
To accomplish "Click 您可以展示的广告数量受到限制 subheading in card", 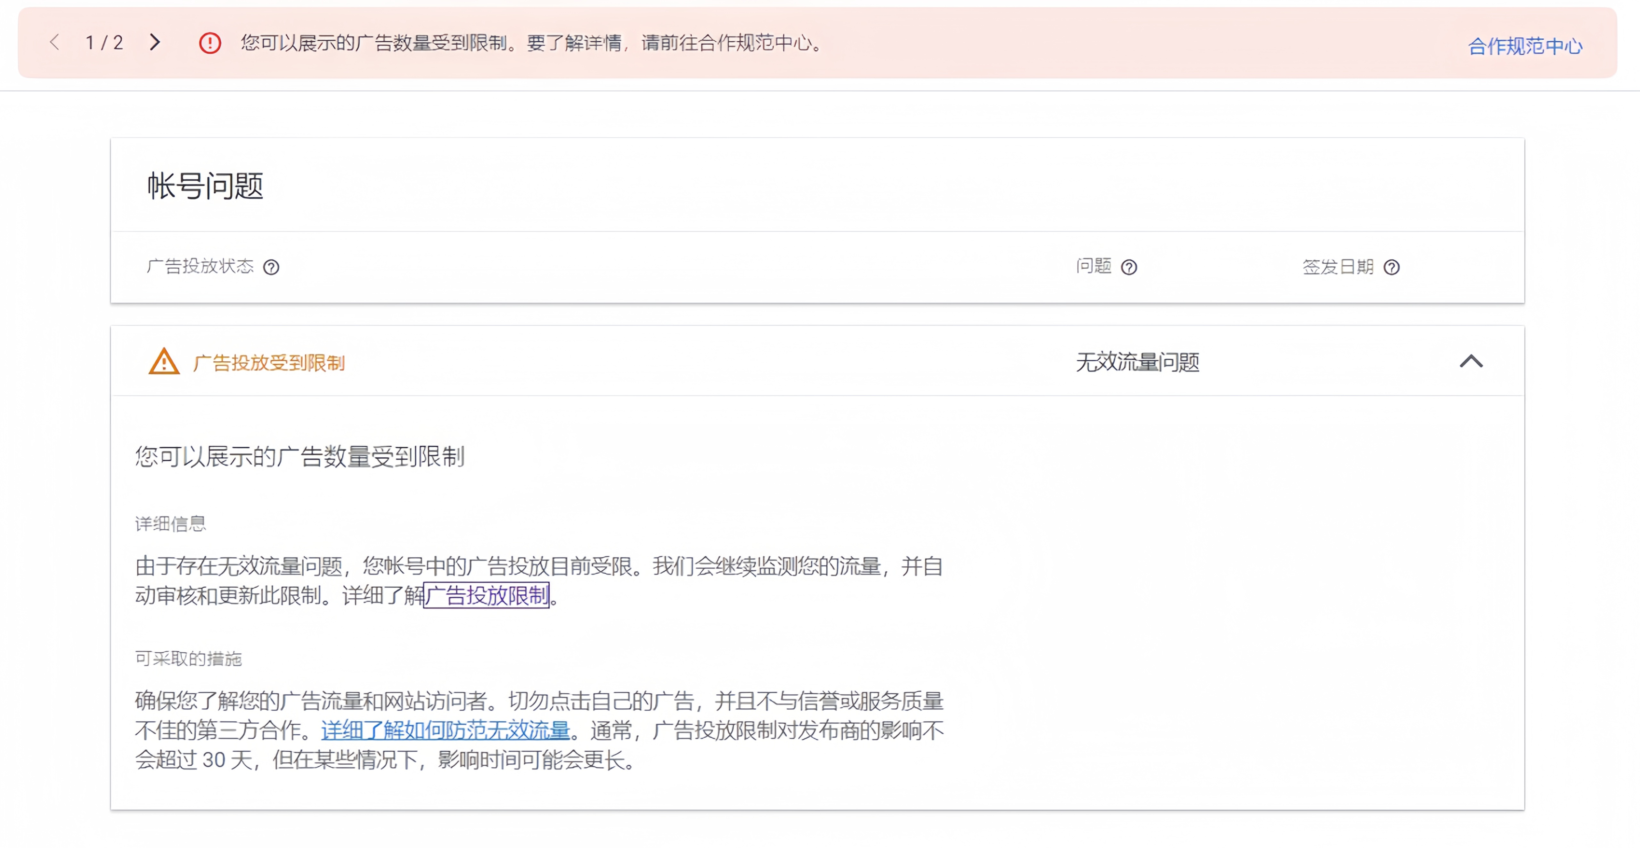I will coord(300,456).
